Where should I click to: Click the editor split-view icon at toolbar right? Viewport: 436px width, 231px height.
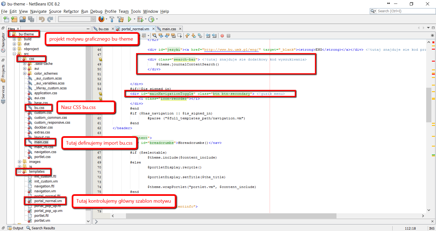[x=432, y=35]
